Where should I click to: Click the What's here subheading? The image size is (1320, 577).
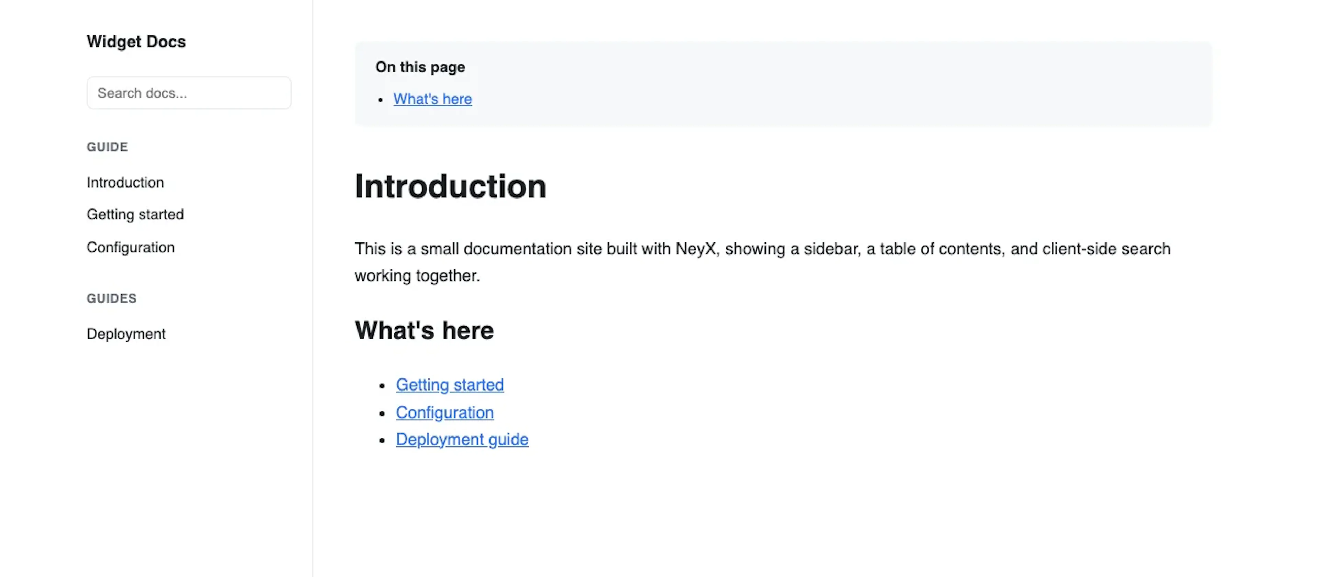(424, 330)
